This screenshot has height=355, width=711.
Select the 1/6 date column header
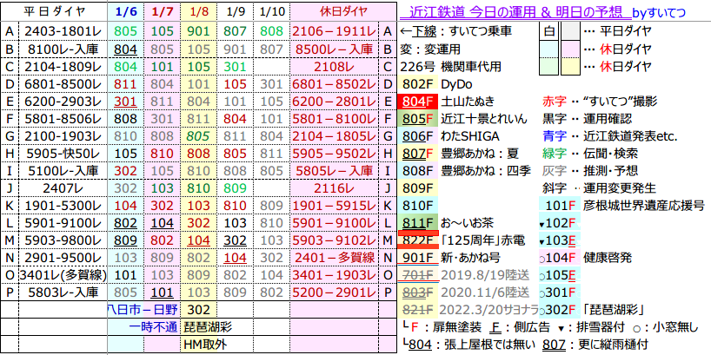pos(126,12)
